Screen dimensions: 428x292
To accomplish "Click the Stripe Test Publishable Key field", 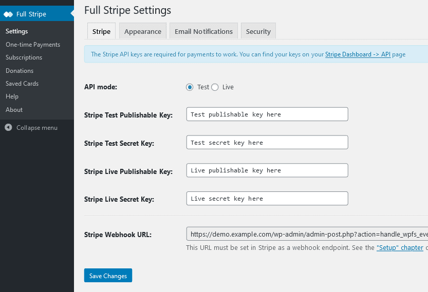I will (x=267, y=114).
